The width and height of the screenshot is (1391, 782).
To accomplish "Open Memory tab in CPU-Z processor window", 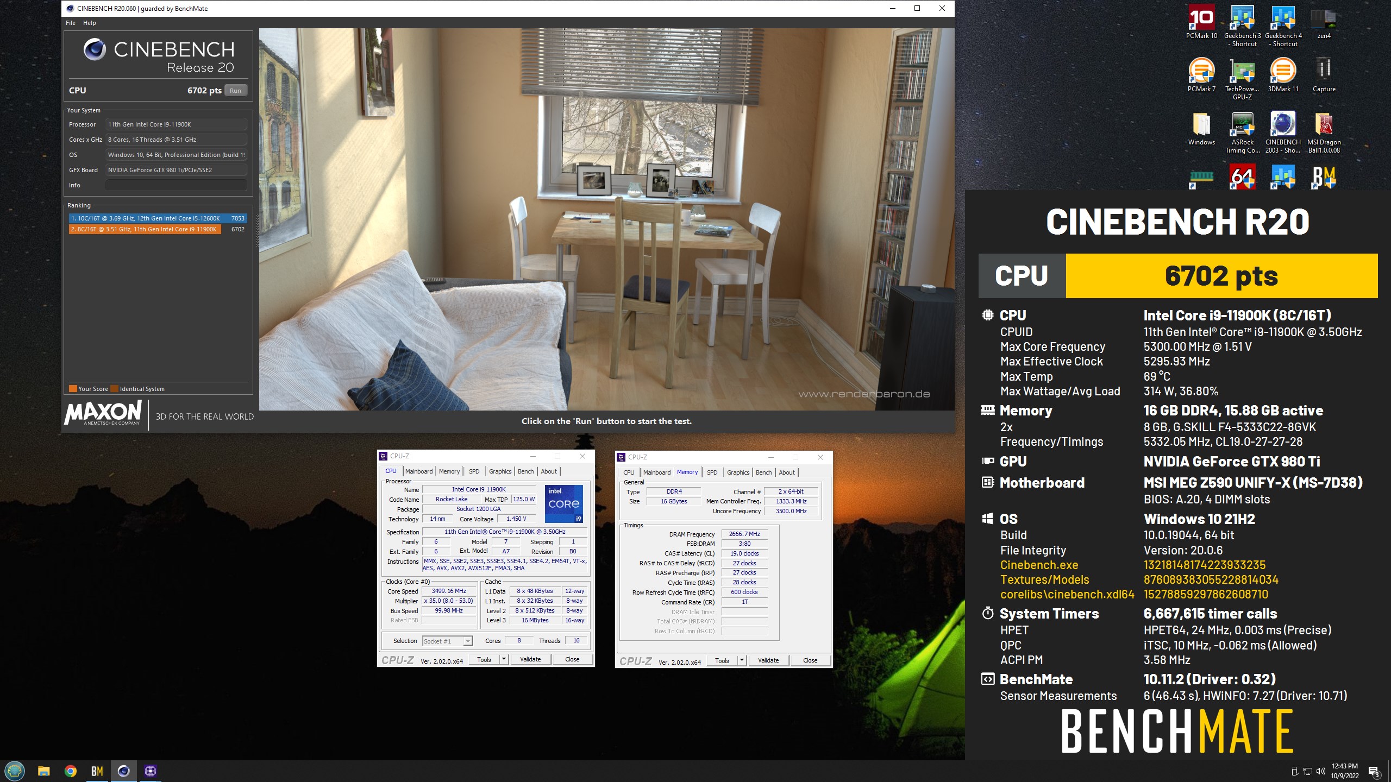I will pos(449,471).
